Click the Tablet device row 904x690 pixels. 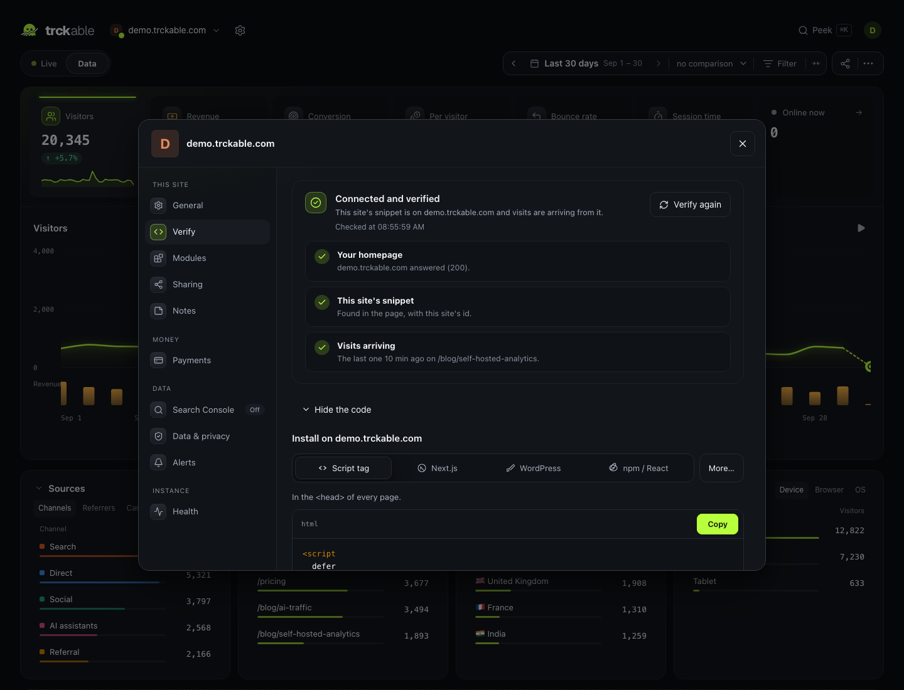(x=778, y=583)
